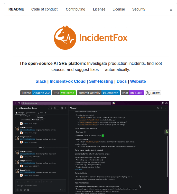This screenshot has height=194, width=177.
Task: Click the link icon in composer toolbar
Action: pos(32,182)
